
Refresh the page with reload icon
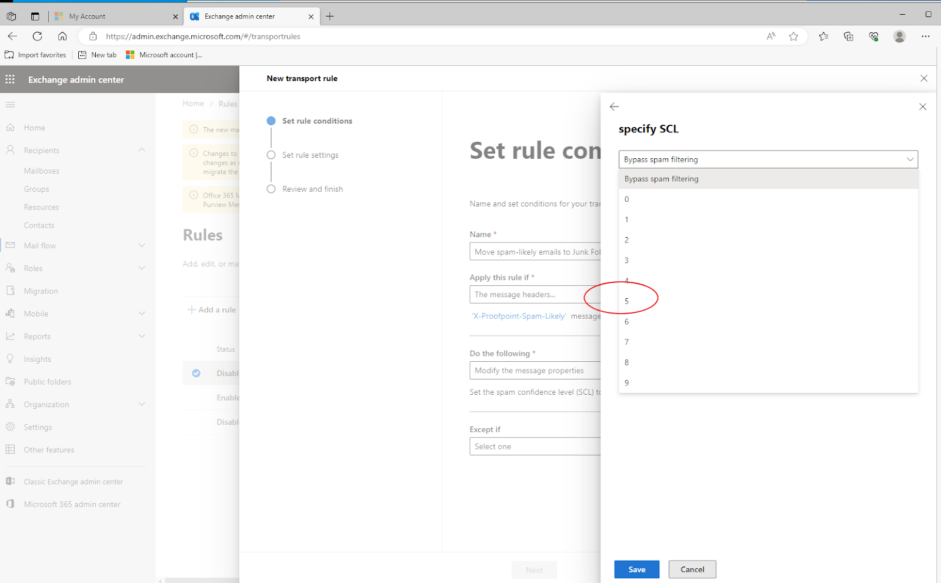coord(37,36)
